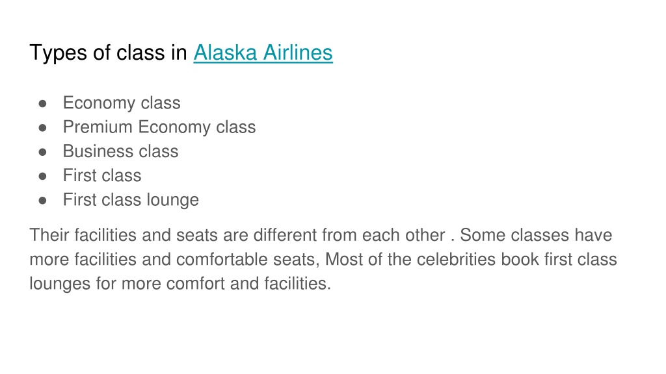Click the bullet dot beside Economy class
The image size is (666, 374).
[42, 104]
